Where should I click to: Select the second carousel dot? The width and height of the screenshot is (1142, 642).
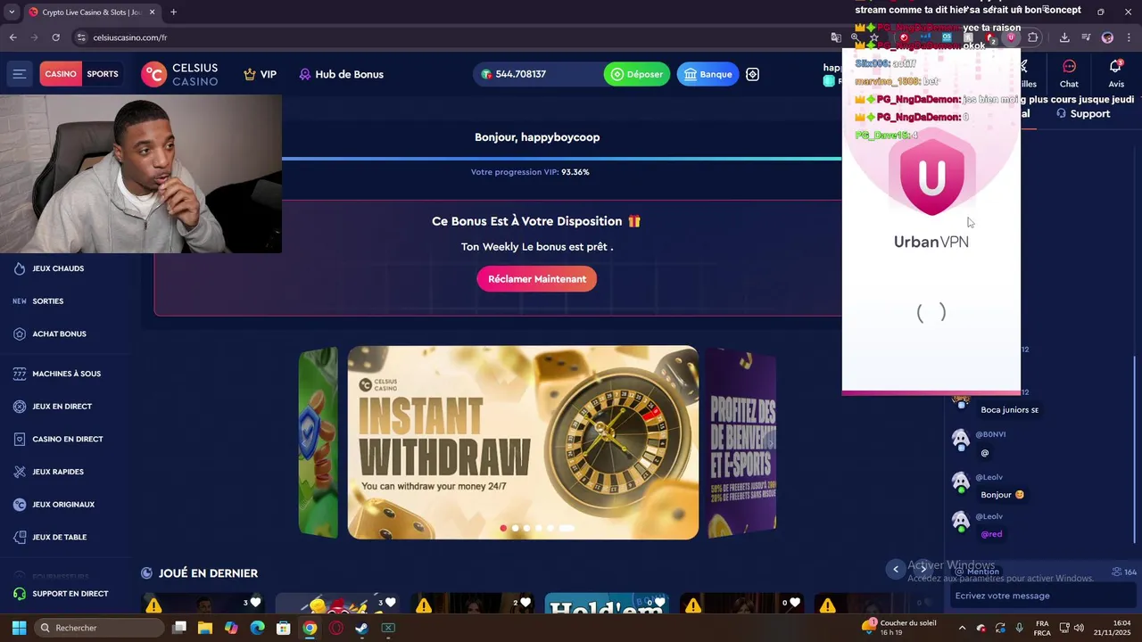pos(515,528)
